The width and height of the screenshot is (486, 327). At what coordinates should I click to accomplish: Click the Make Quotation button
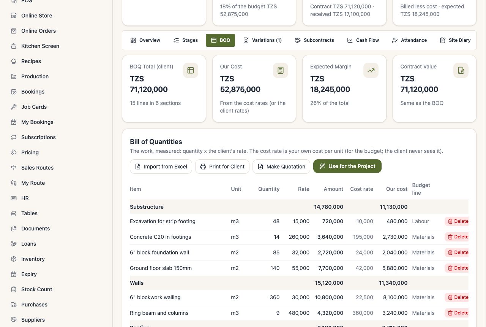pyautogui.click(x=281, y=167)
